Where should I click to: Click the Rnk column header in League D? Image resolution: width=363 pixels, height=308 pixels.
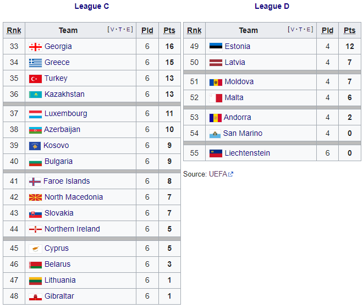[194, 31]
